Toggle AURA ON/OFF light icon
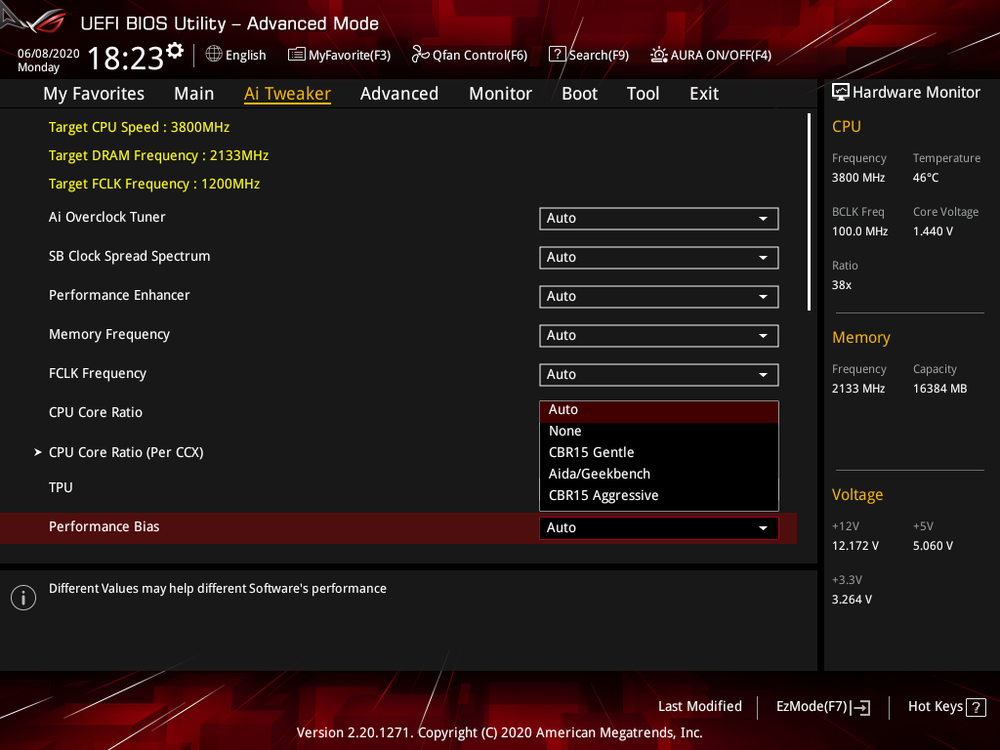The image size is (1000, 750). click(x=659, y=55)
